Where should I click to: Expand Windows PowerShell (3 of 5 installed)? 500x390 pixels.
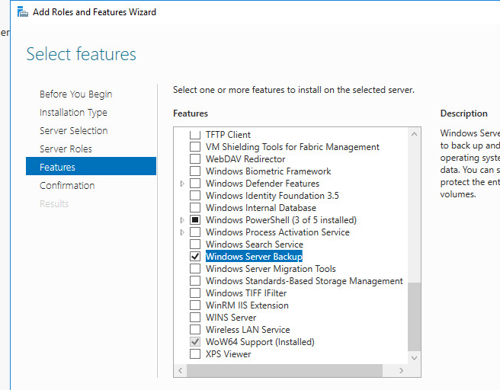182,220
